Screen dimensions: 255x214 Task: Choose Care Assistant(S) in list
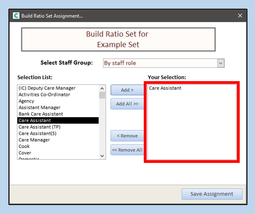point(37,133)
